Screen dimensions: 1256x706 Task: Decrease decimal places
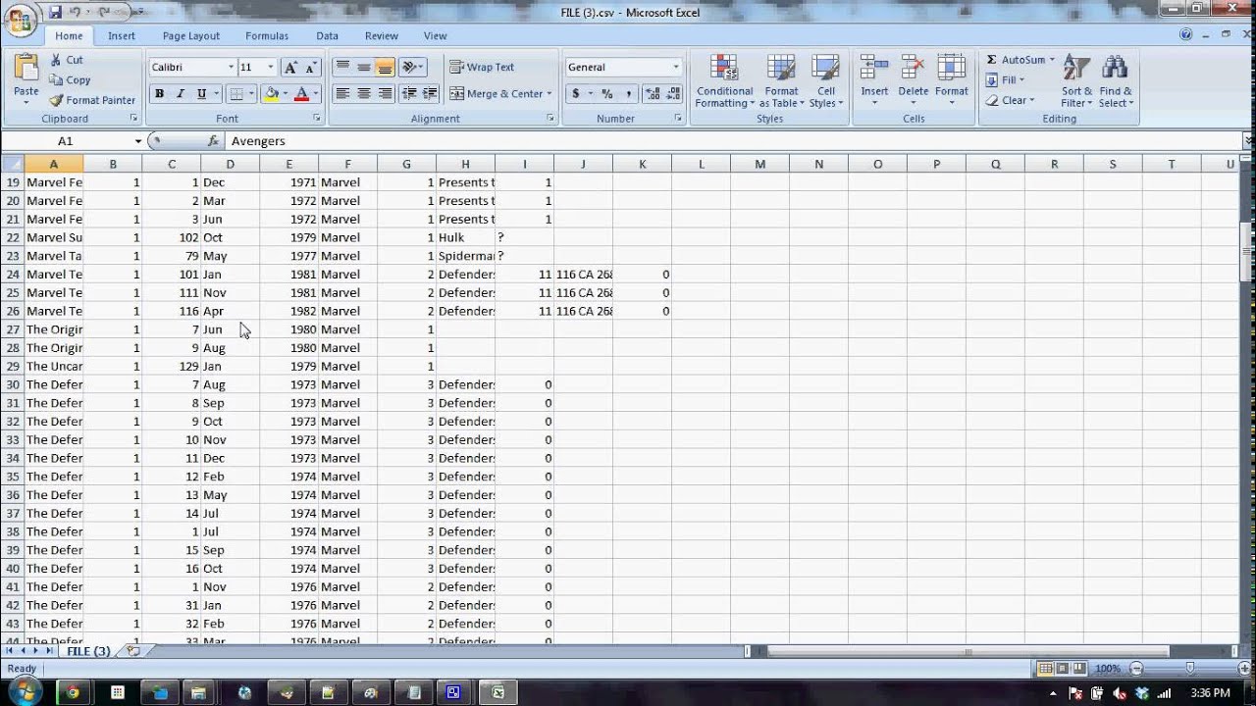point(673,94)
